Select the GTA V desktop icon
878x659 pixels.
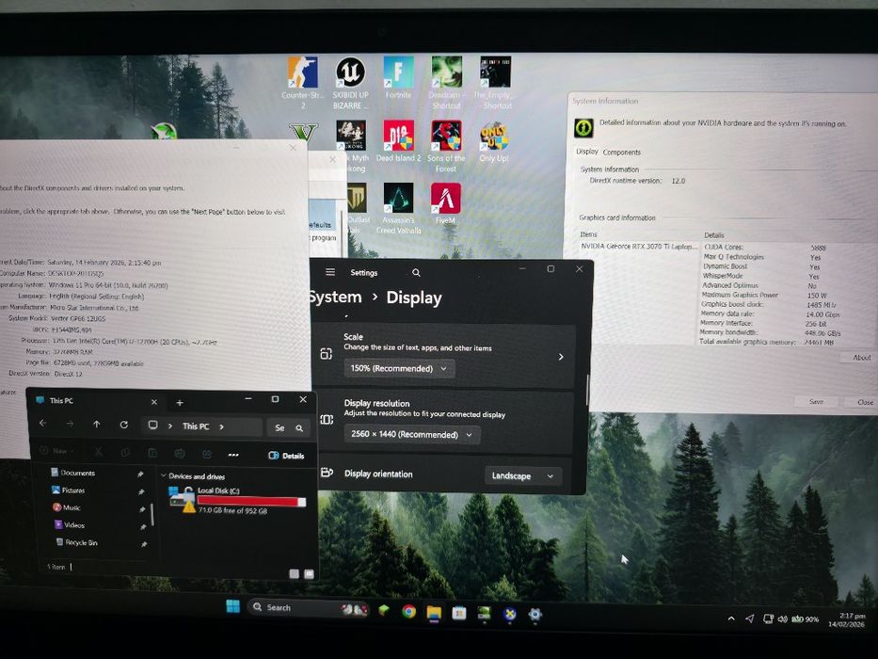304,132
